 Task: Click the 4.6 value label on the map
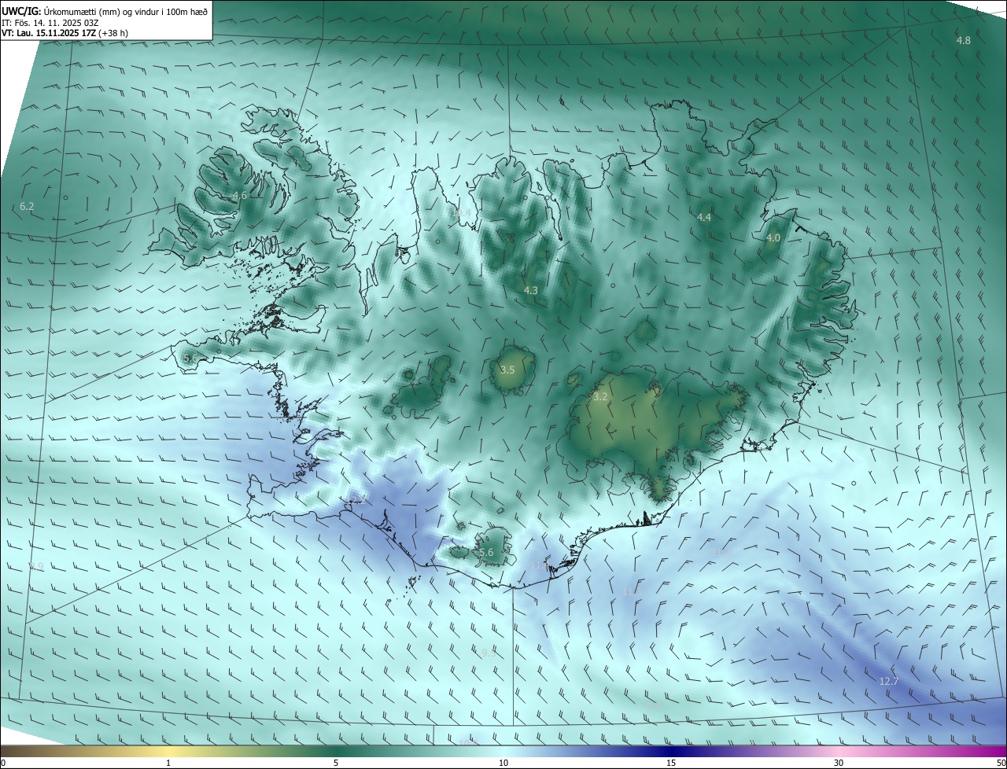240,196
